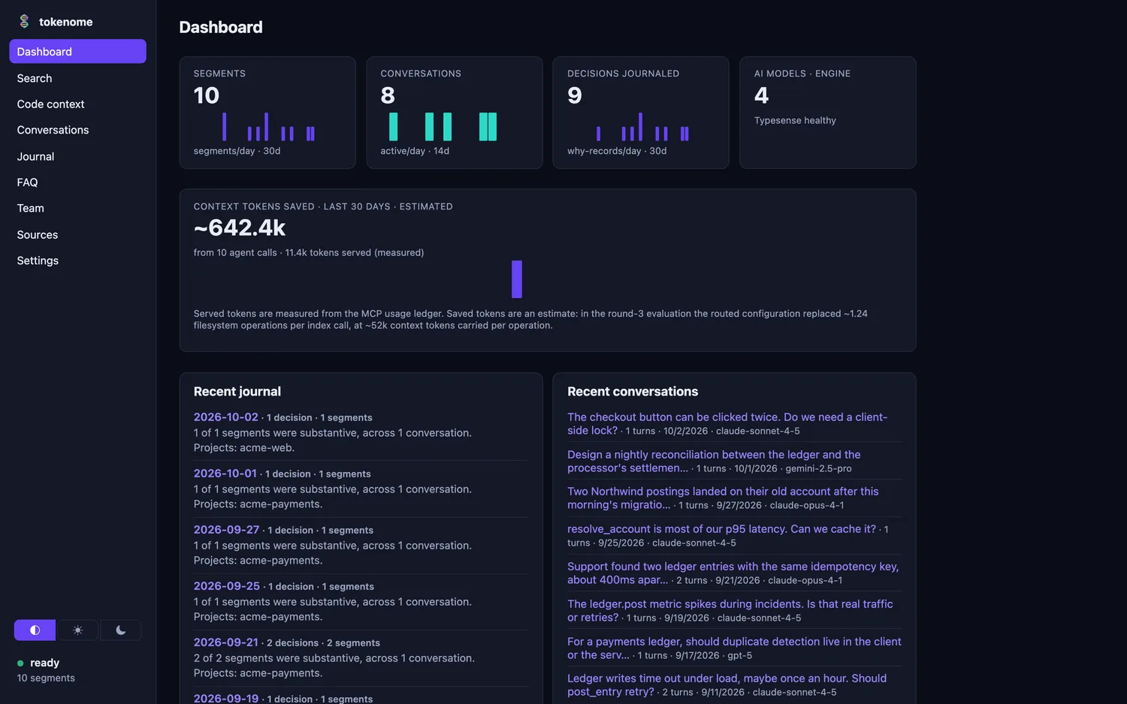Go to the Team page

click(x=77, y=208)
